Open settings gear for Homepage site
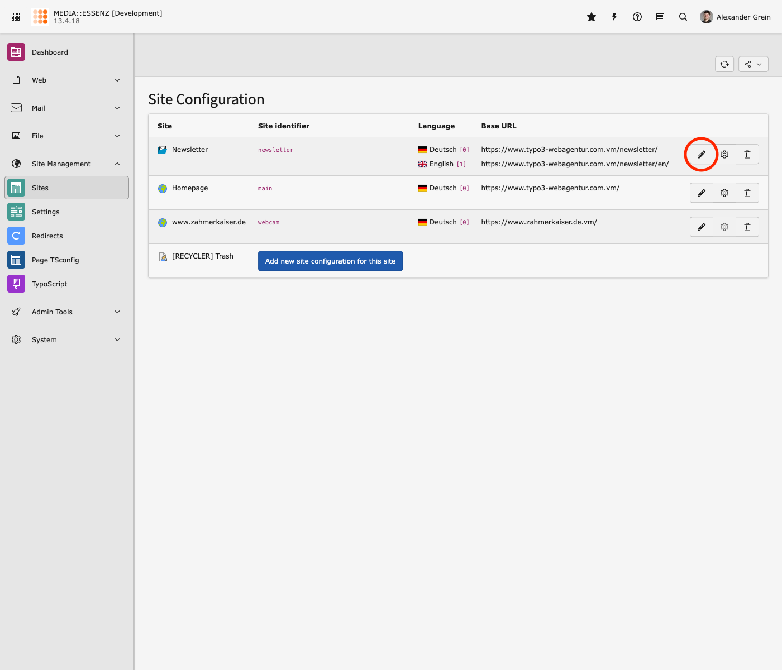782x670 pixels. [724, 193]
